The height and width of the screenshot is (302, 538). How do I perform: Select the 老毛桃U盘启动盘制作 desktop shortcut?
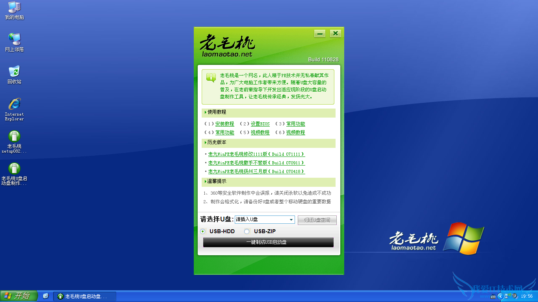[15, 174]
